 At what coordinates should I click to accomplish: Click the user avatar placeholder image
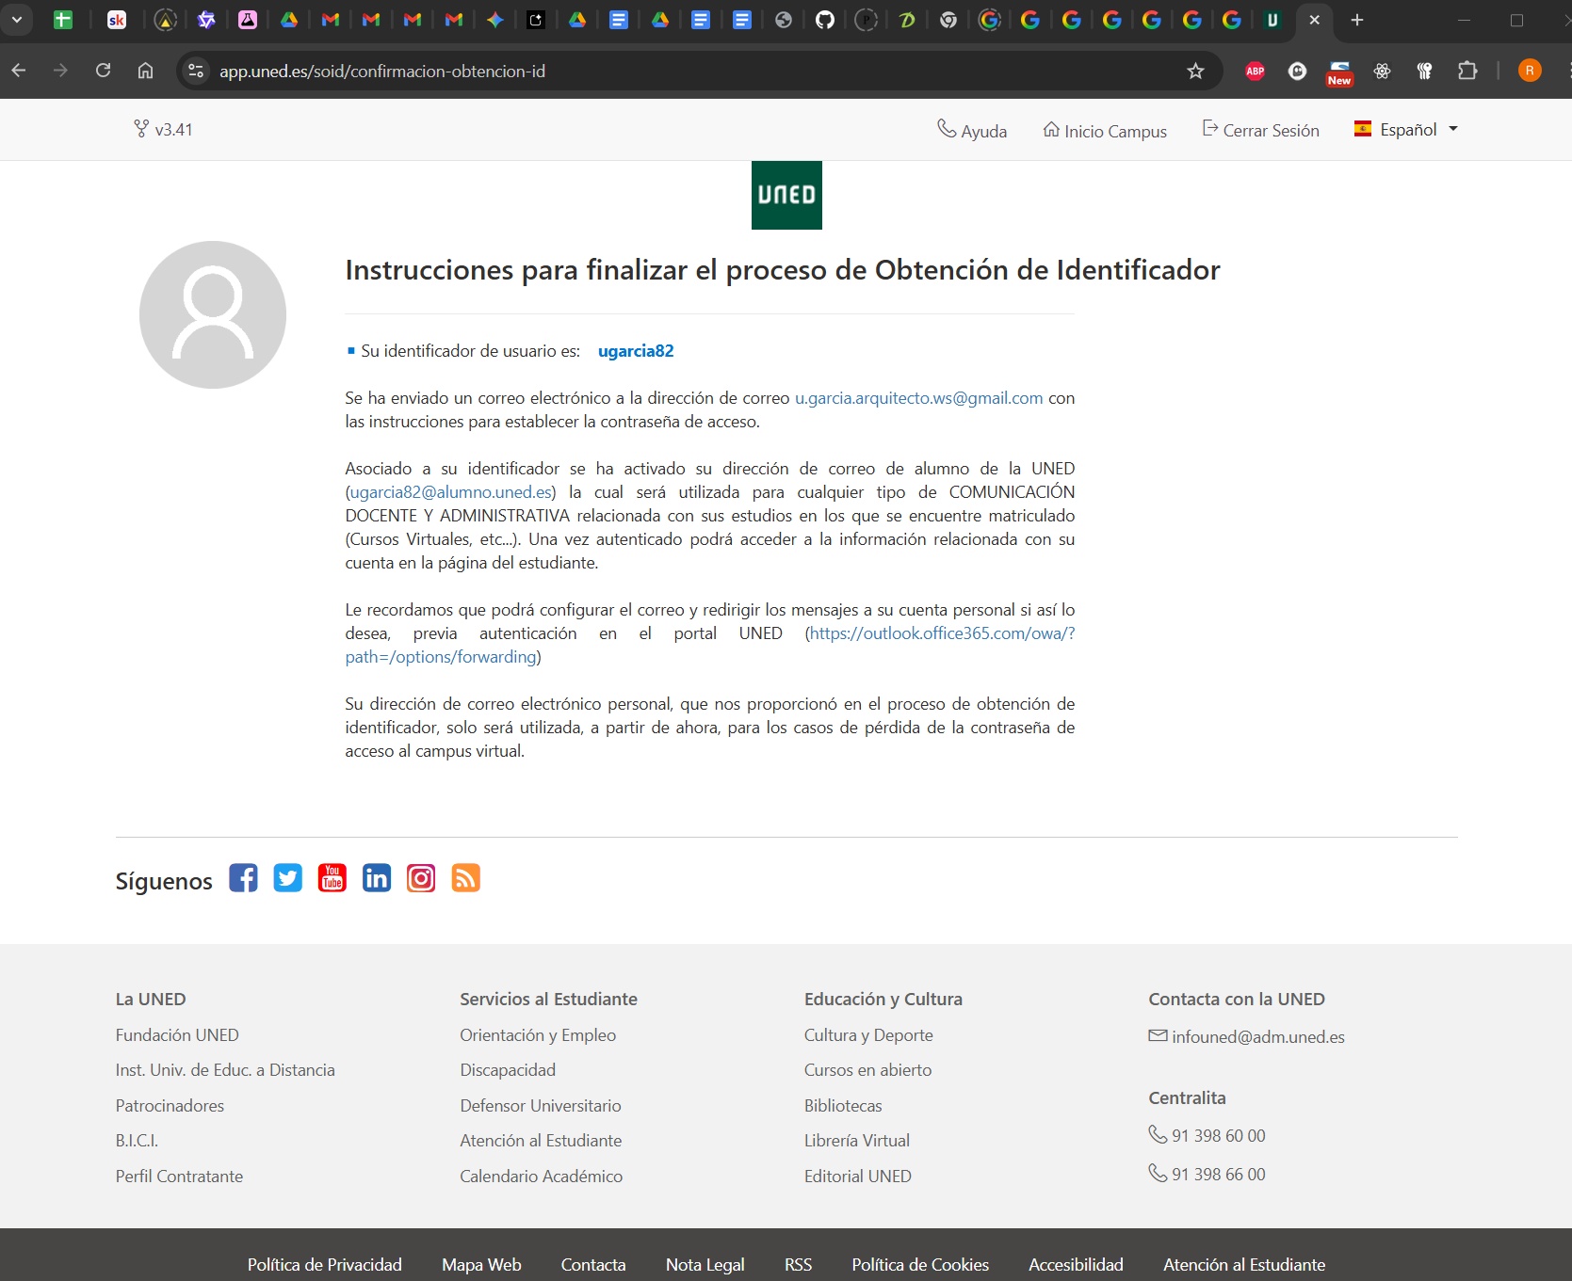click(x=213, y=314)
